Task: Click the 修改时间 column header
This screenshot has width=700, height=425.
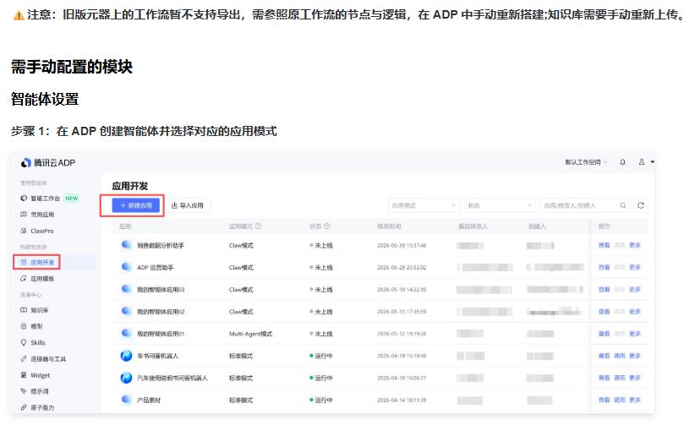Action: click(389, 226)
